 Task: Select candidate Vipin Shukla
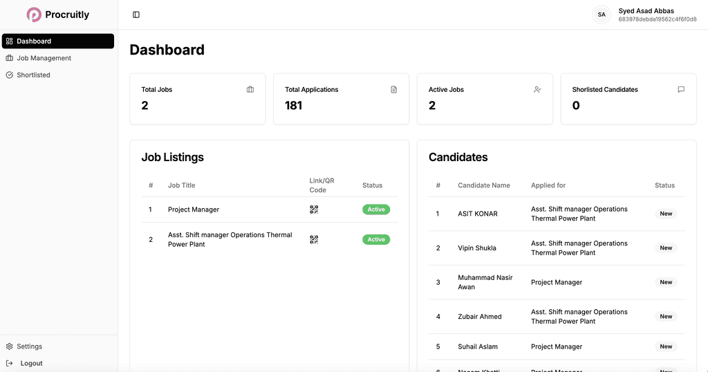pyautogui.click(x=477, y=248)
